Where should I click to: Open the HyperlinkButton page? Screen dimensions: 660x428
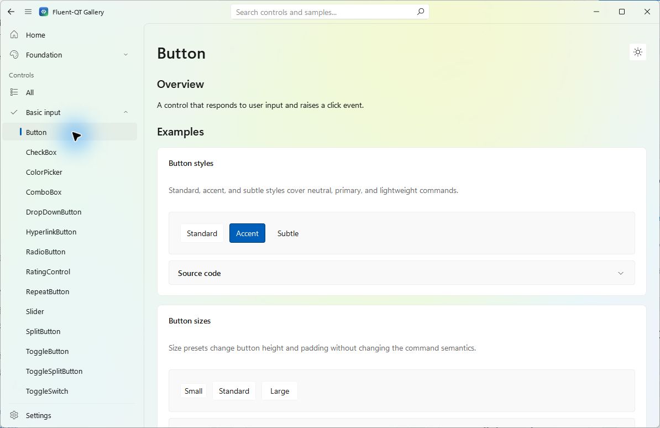(x=51, y=232)
